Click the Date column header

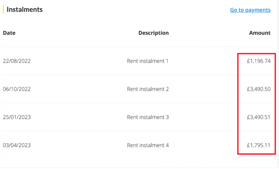(x=9, y=33)
